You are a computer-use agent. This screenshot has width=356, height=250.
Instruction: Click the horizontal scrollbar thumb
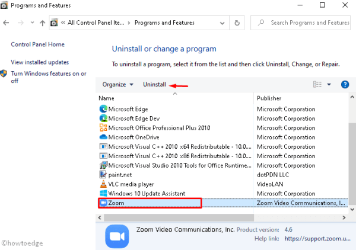pyautogui.click(x=179, y=217)
